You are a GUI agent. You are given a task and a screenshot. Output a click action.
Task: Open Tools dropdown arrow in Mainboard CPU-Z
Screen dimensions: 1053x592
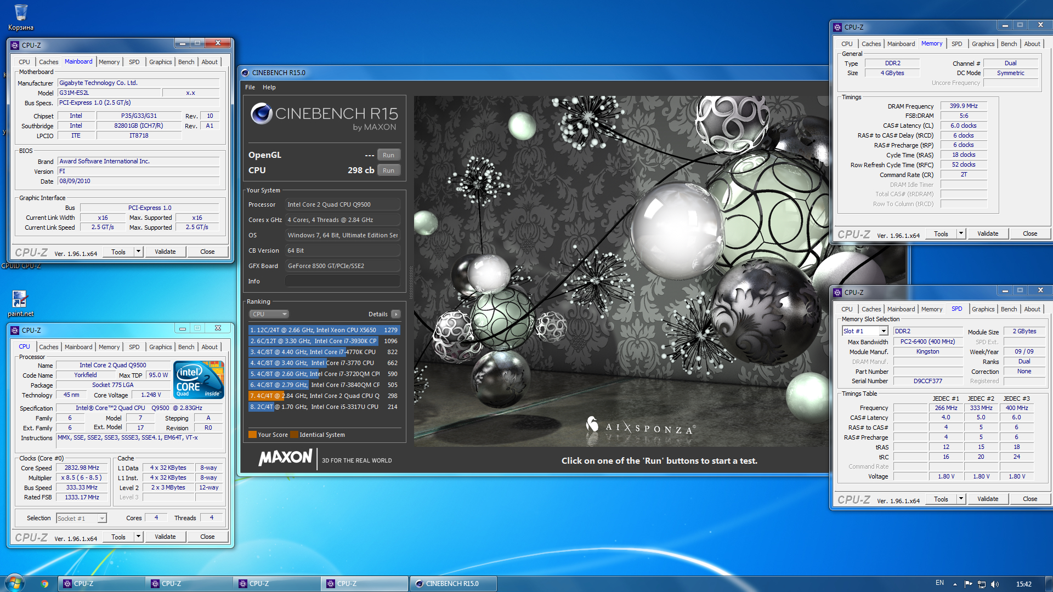tap(138, 252)
